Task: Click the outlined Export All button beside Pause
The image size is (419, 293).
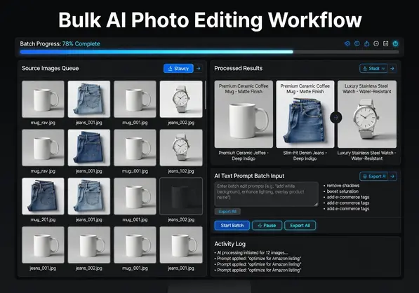Action: tap(300, 226)
